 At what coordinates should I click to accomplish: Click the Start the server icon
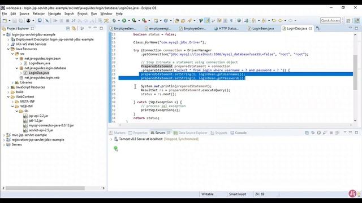click(319, 133)
